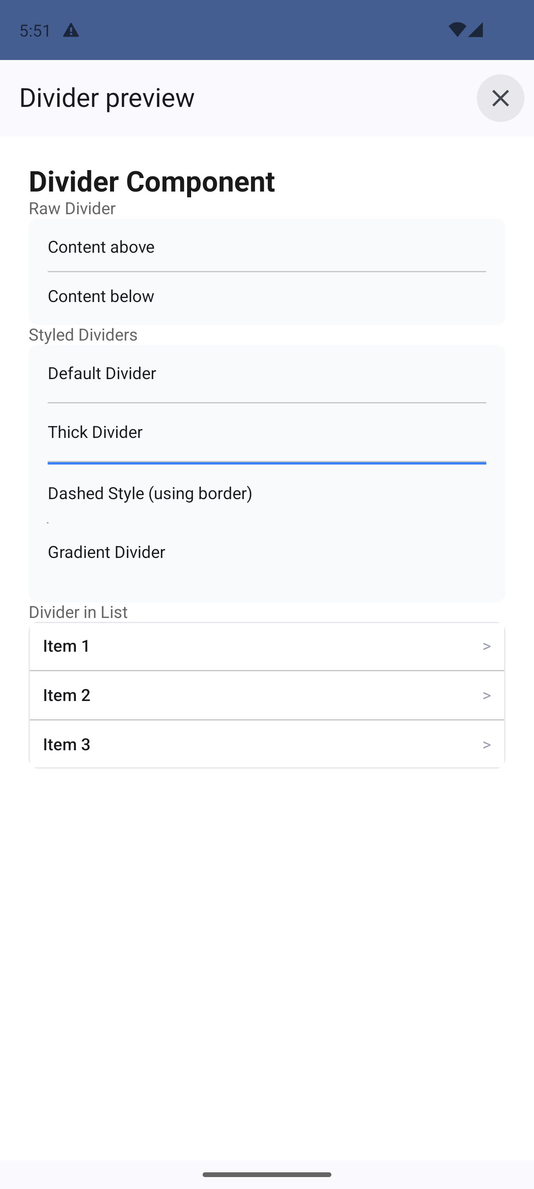
Task: Tap the warning icon in status bar
Action: (x=71, y=31)
